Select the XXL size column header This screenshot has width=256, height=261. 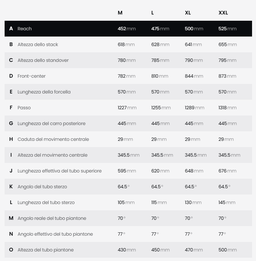223,13
